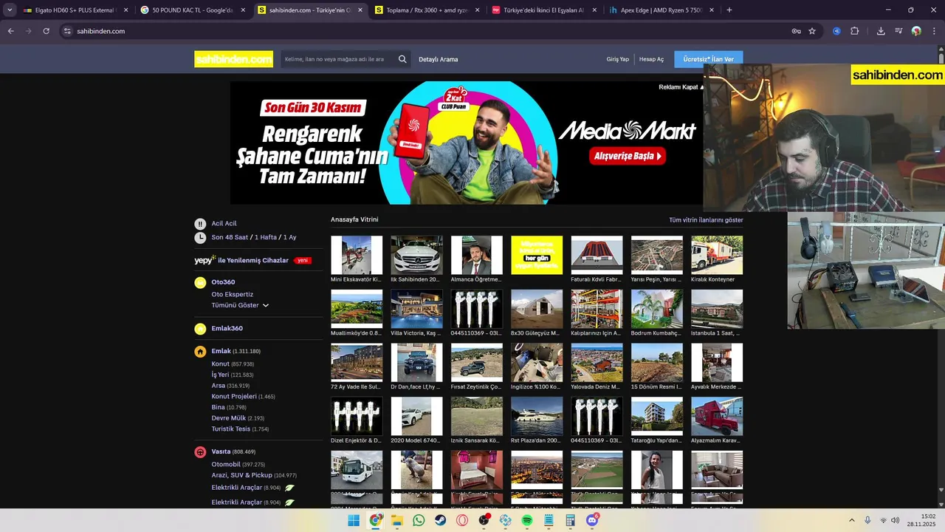This screenshot has height=532, width=945.
Task: Open WhatsApp from the taskbar
Action: pos(419,521)
